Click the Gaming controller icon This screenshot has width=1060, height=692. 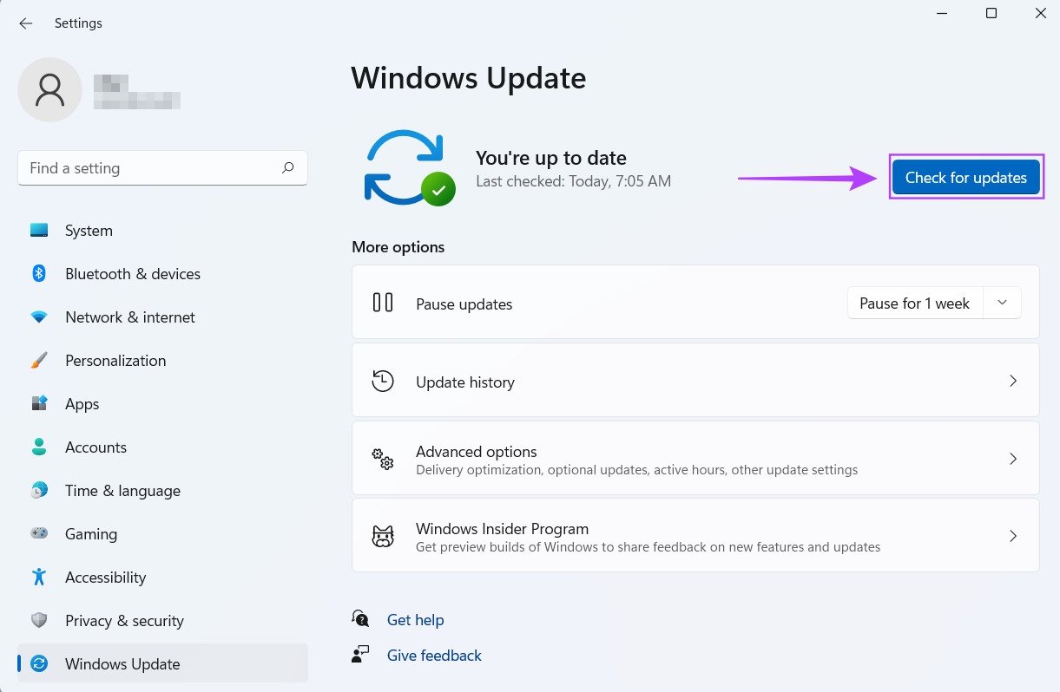click(x=39, y=534)
